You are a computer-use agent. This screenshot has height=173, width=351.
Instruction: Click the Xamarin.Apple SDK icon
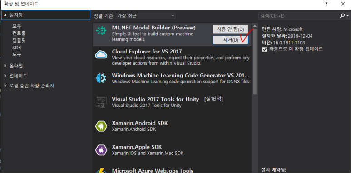(101, 150)
